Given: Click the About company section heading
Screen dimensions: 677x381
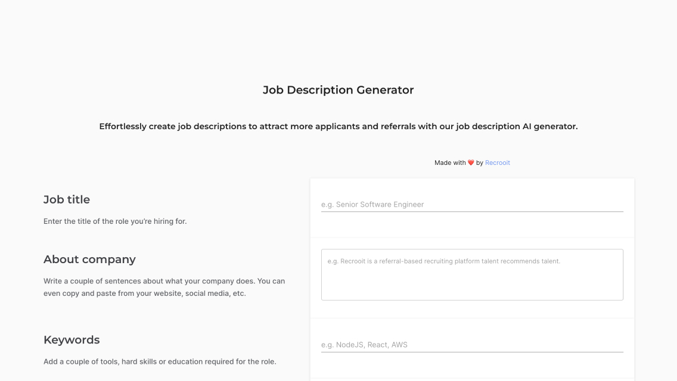Looking at the screenshot, I should tap(89, 260).
